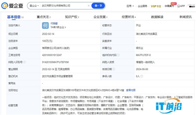Select the text 2022-02-14 至 无固定期限
This screenshot has height=115, width=196.
coord(56,69)
